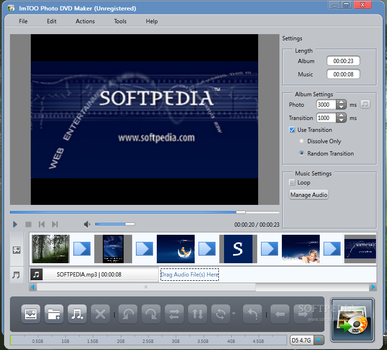Select the Random Transition radio option
Image resolution: width=387 pixels, height=350 pixels.
pyautogui.click(x=301, y=153)
